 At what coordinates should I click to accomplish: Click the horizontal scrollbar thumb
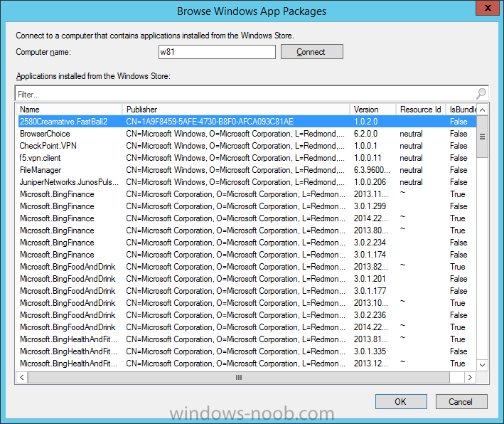[x=239, y=377]
